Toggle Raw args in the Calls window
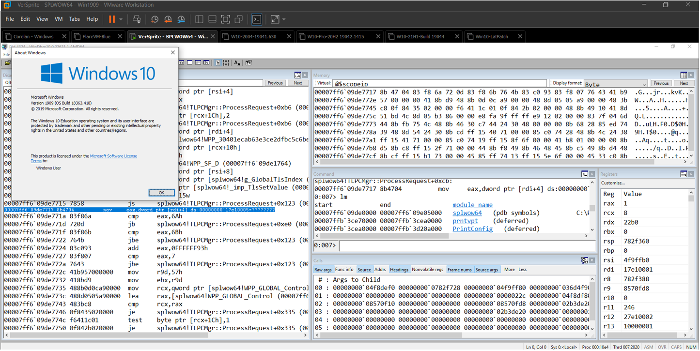The image size is (700, 351). (323, 270)
